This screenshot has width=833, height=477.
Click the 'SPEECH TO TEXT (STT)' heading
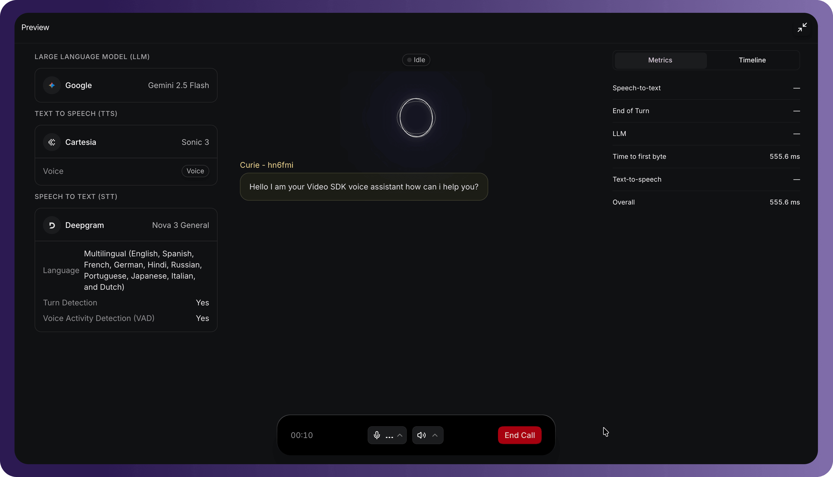(76, 196)
